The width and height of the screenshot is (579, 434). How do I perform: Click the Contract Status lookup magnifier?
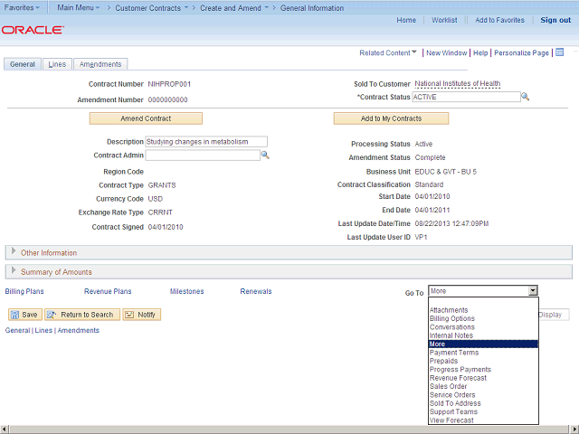coord(525,97)
